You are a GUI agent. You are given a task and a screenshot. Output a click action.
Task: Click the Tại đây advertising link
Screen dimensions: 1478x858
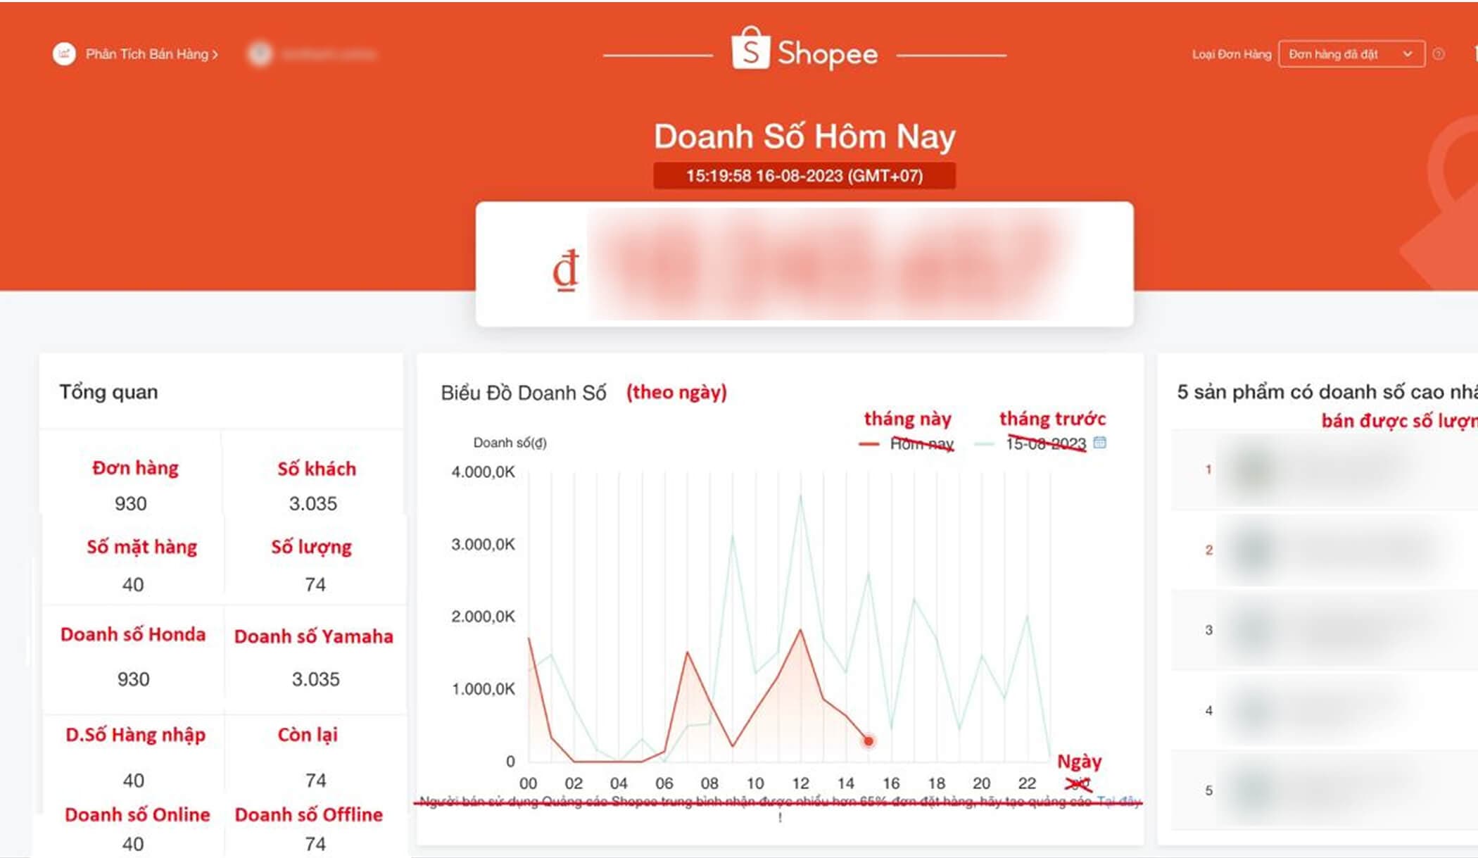(1118, 802)
